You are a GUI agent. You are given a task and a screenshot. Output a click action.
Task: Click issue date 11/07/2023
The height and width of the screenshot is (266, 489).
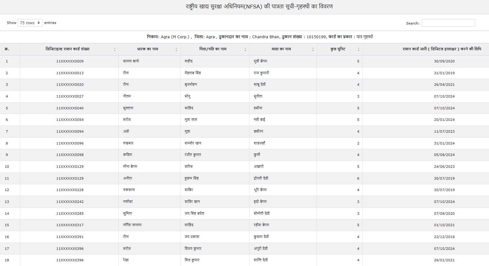pyautogui.click(x=444, y=131)
